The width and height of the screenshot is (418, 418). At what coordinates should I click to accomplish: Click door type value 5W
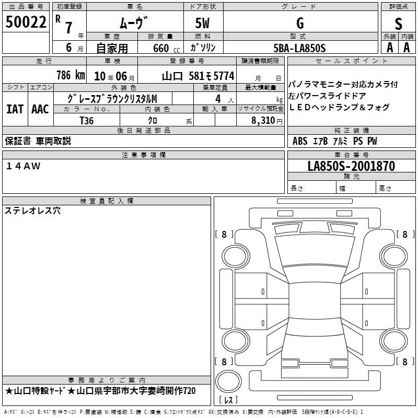coord(202,23)
